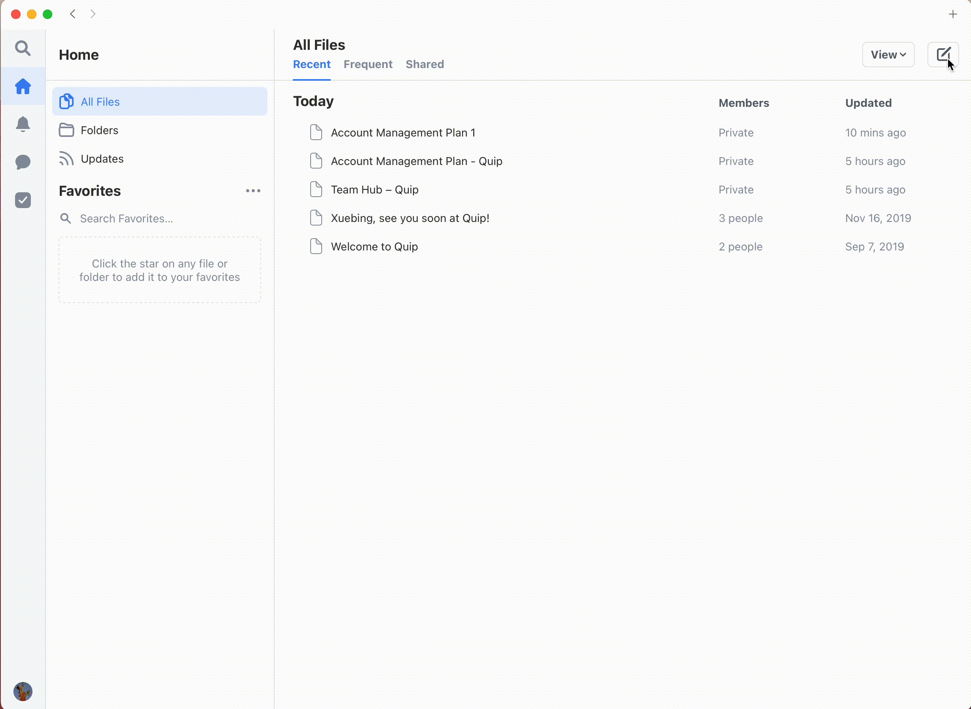Select the Recent tab

tap(311, 64)
